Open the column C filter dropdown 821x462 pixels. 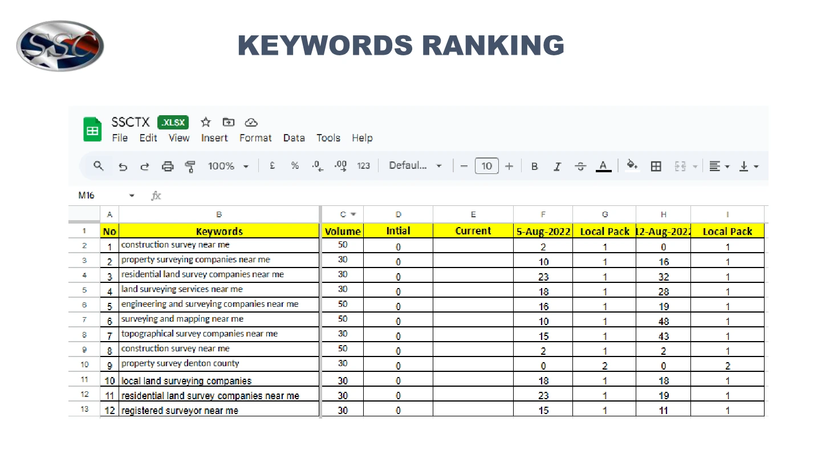[353, 214]
